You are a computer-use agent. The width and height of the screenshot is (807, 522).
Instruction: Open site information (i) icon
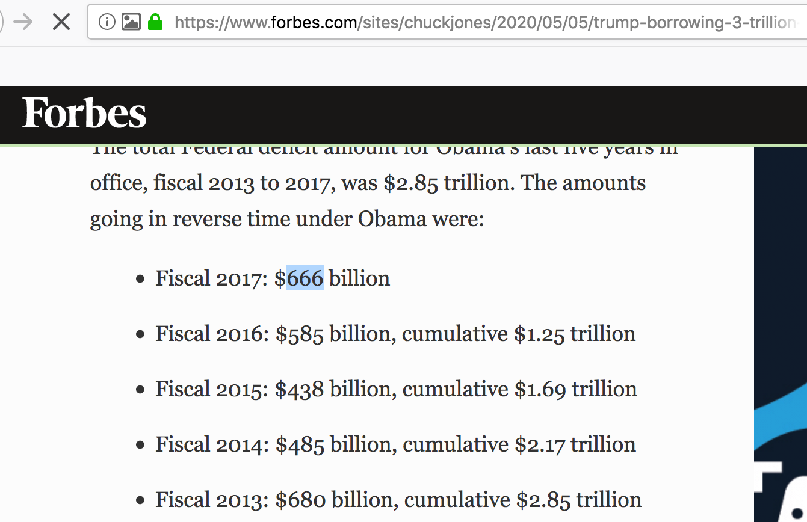[x=107, y=22]
